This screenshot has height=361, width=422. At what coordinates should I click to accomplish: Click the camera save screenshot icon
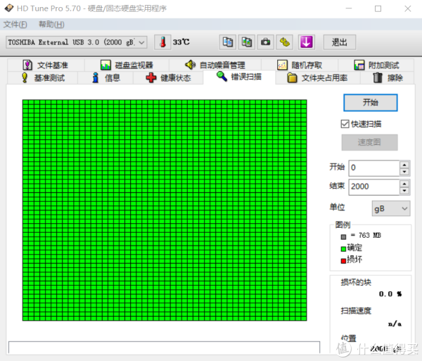(x=266, y=42)
